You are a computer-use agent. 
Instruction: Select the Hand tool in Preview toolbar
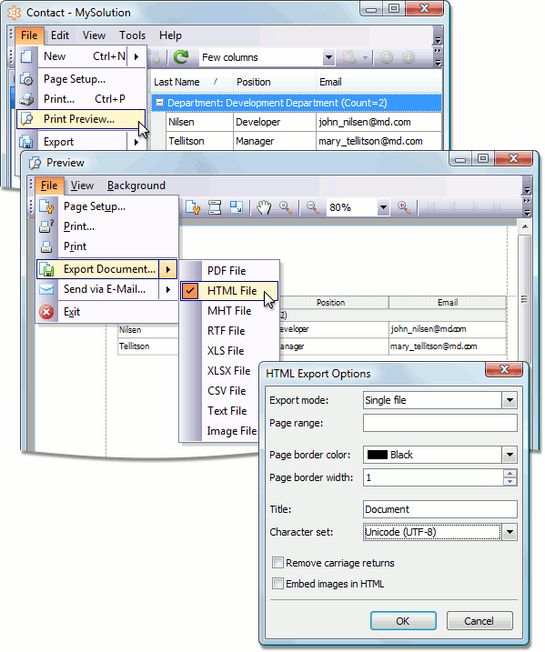tap(264, 207)
